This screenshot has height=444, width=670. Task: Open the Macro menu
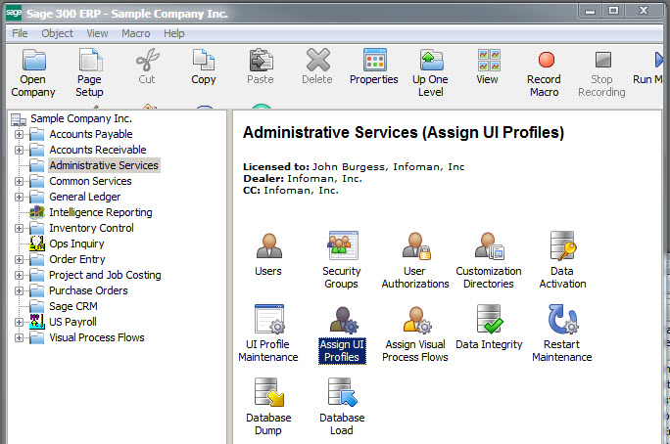(136, 33)
